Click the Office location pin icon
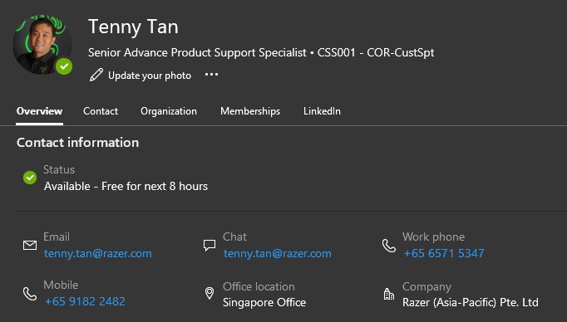 pyautogui.click(x=210, y=293)
